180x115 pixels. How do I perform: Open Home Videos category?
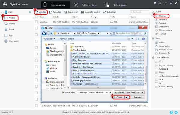[165, 46]
